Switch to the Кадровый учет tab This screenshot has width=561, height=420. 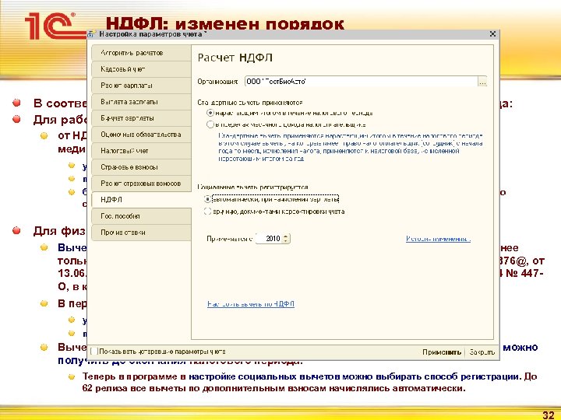141,69
